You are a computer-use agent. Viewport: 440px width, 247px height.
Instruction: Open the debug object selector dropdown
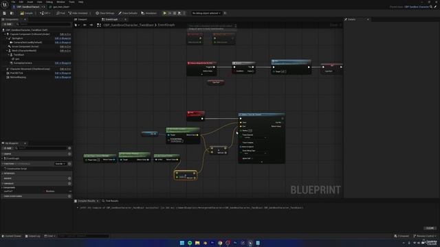click(206, 13)
